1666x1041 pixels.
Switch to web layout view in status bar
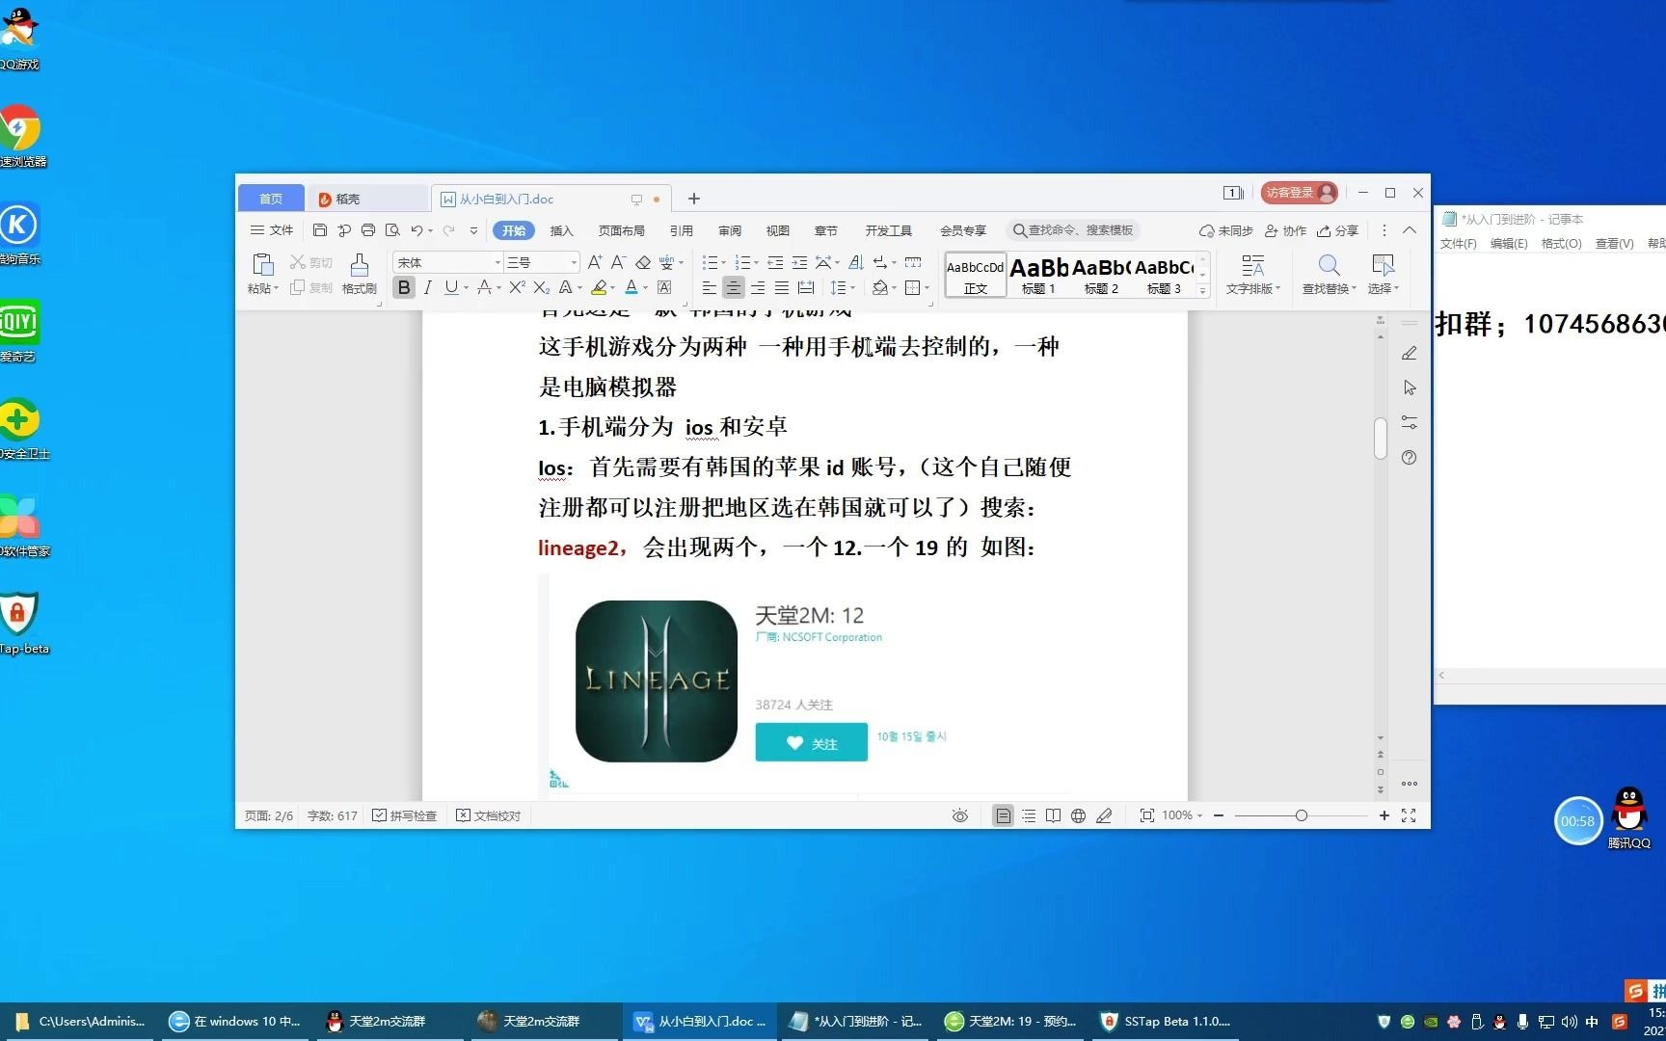pyautogui.click(x=1079, y=815)
